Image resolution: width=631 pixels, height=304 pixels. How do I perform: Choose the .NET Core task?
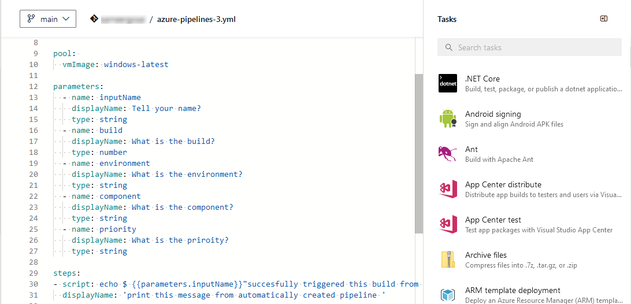click(529, 83)
